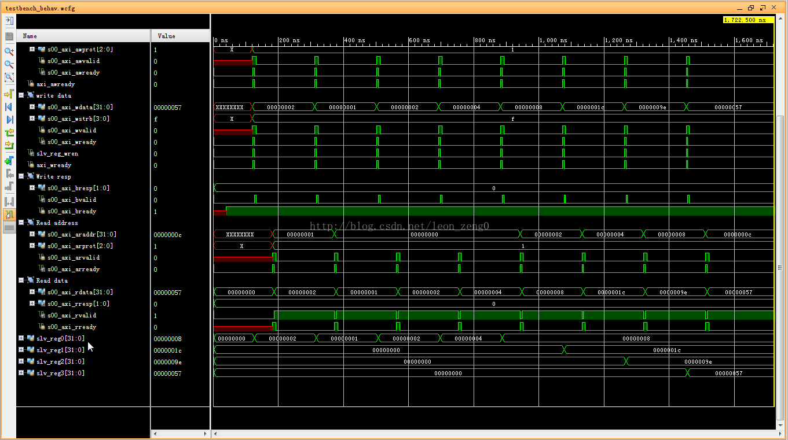Click the Go to Cursor icon
This screenshot has height=440, width=788.
(9, 93)
